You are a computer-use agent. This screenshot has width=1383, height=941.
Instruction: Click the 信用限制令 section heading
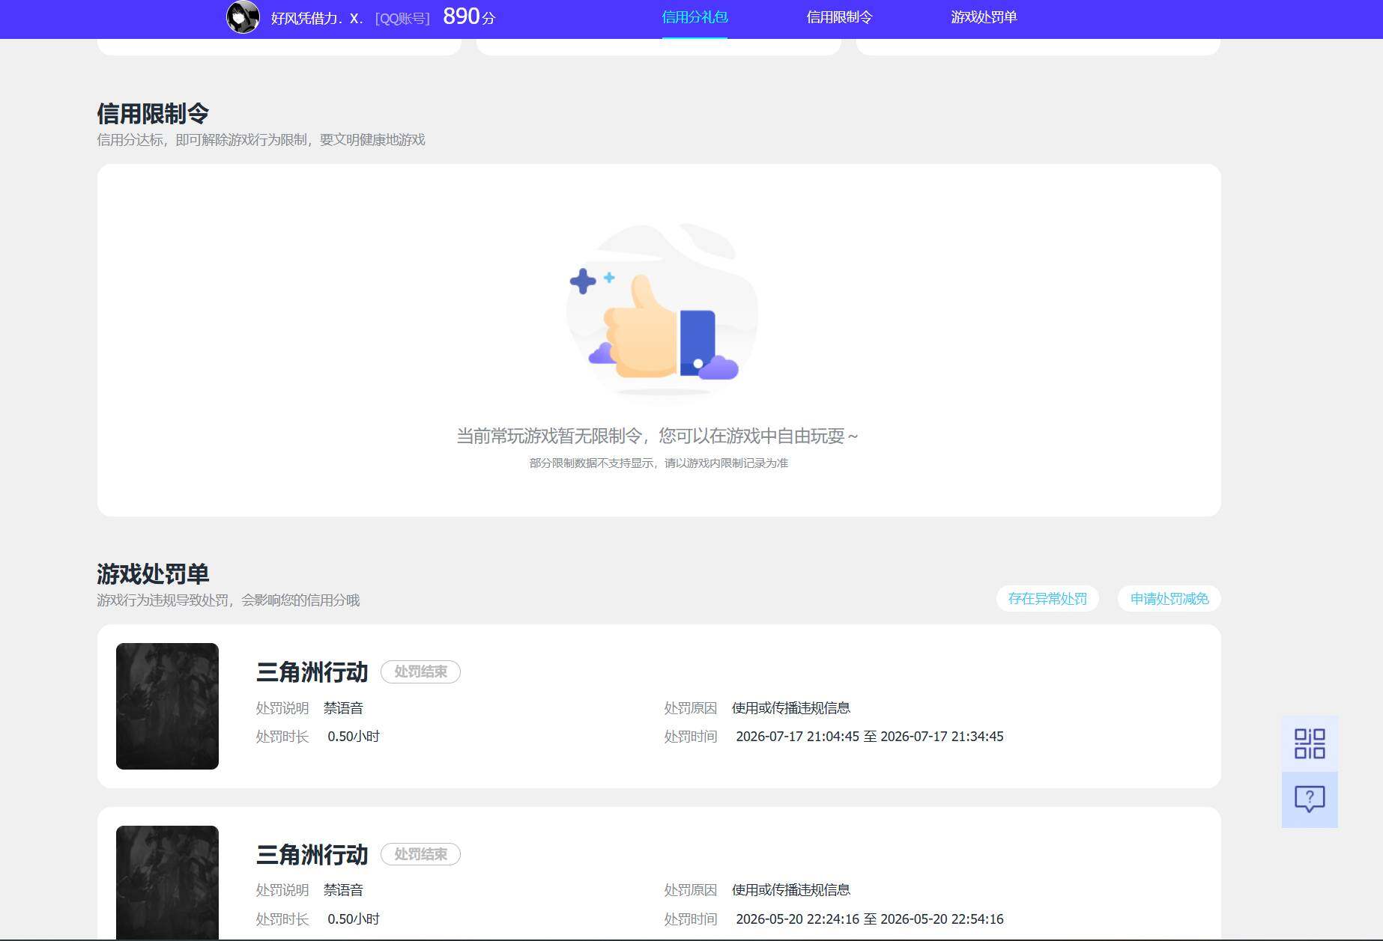pyautogui.click(x=153, y=114)
